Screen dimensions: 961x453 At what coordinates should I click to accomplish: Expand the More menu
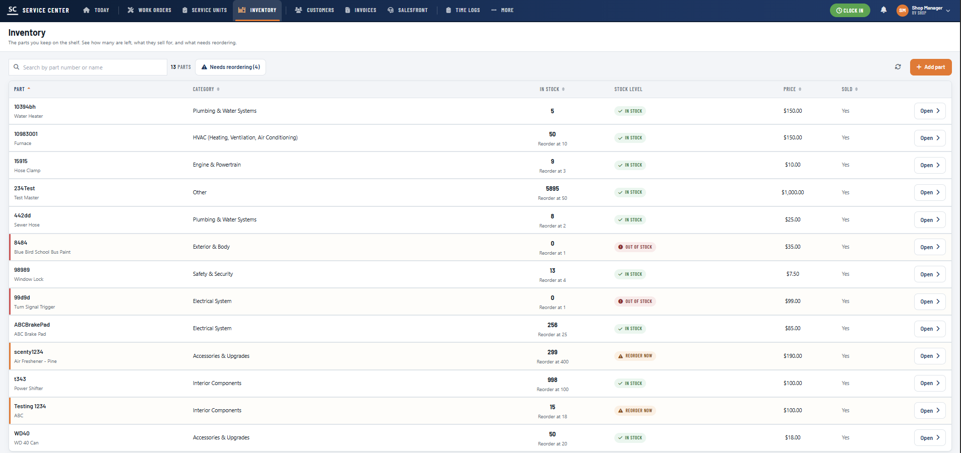coord(502,10)
